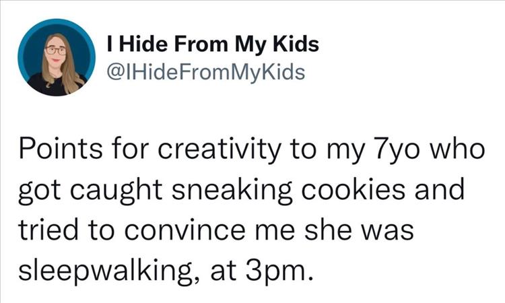Click the glasses on the avatar face
The image size is (505, 303).
click(55, 50)
